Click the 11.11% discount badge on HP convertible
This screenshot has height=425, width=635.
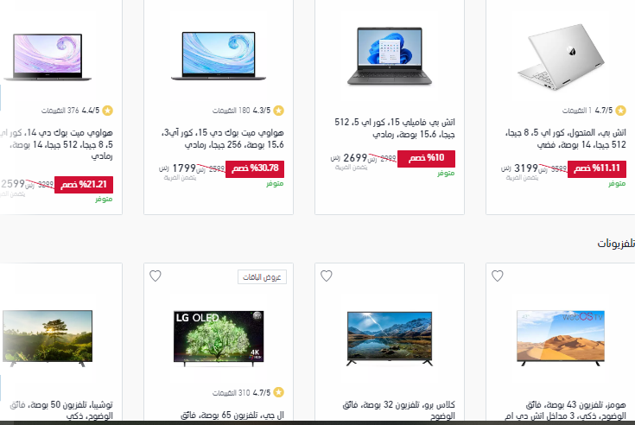coord(597,169)
